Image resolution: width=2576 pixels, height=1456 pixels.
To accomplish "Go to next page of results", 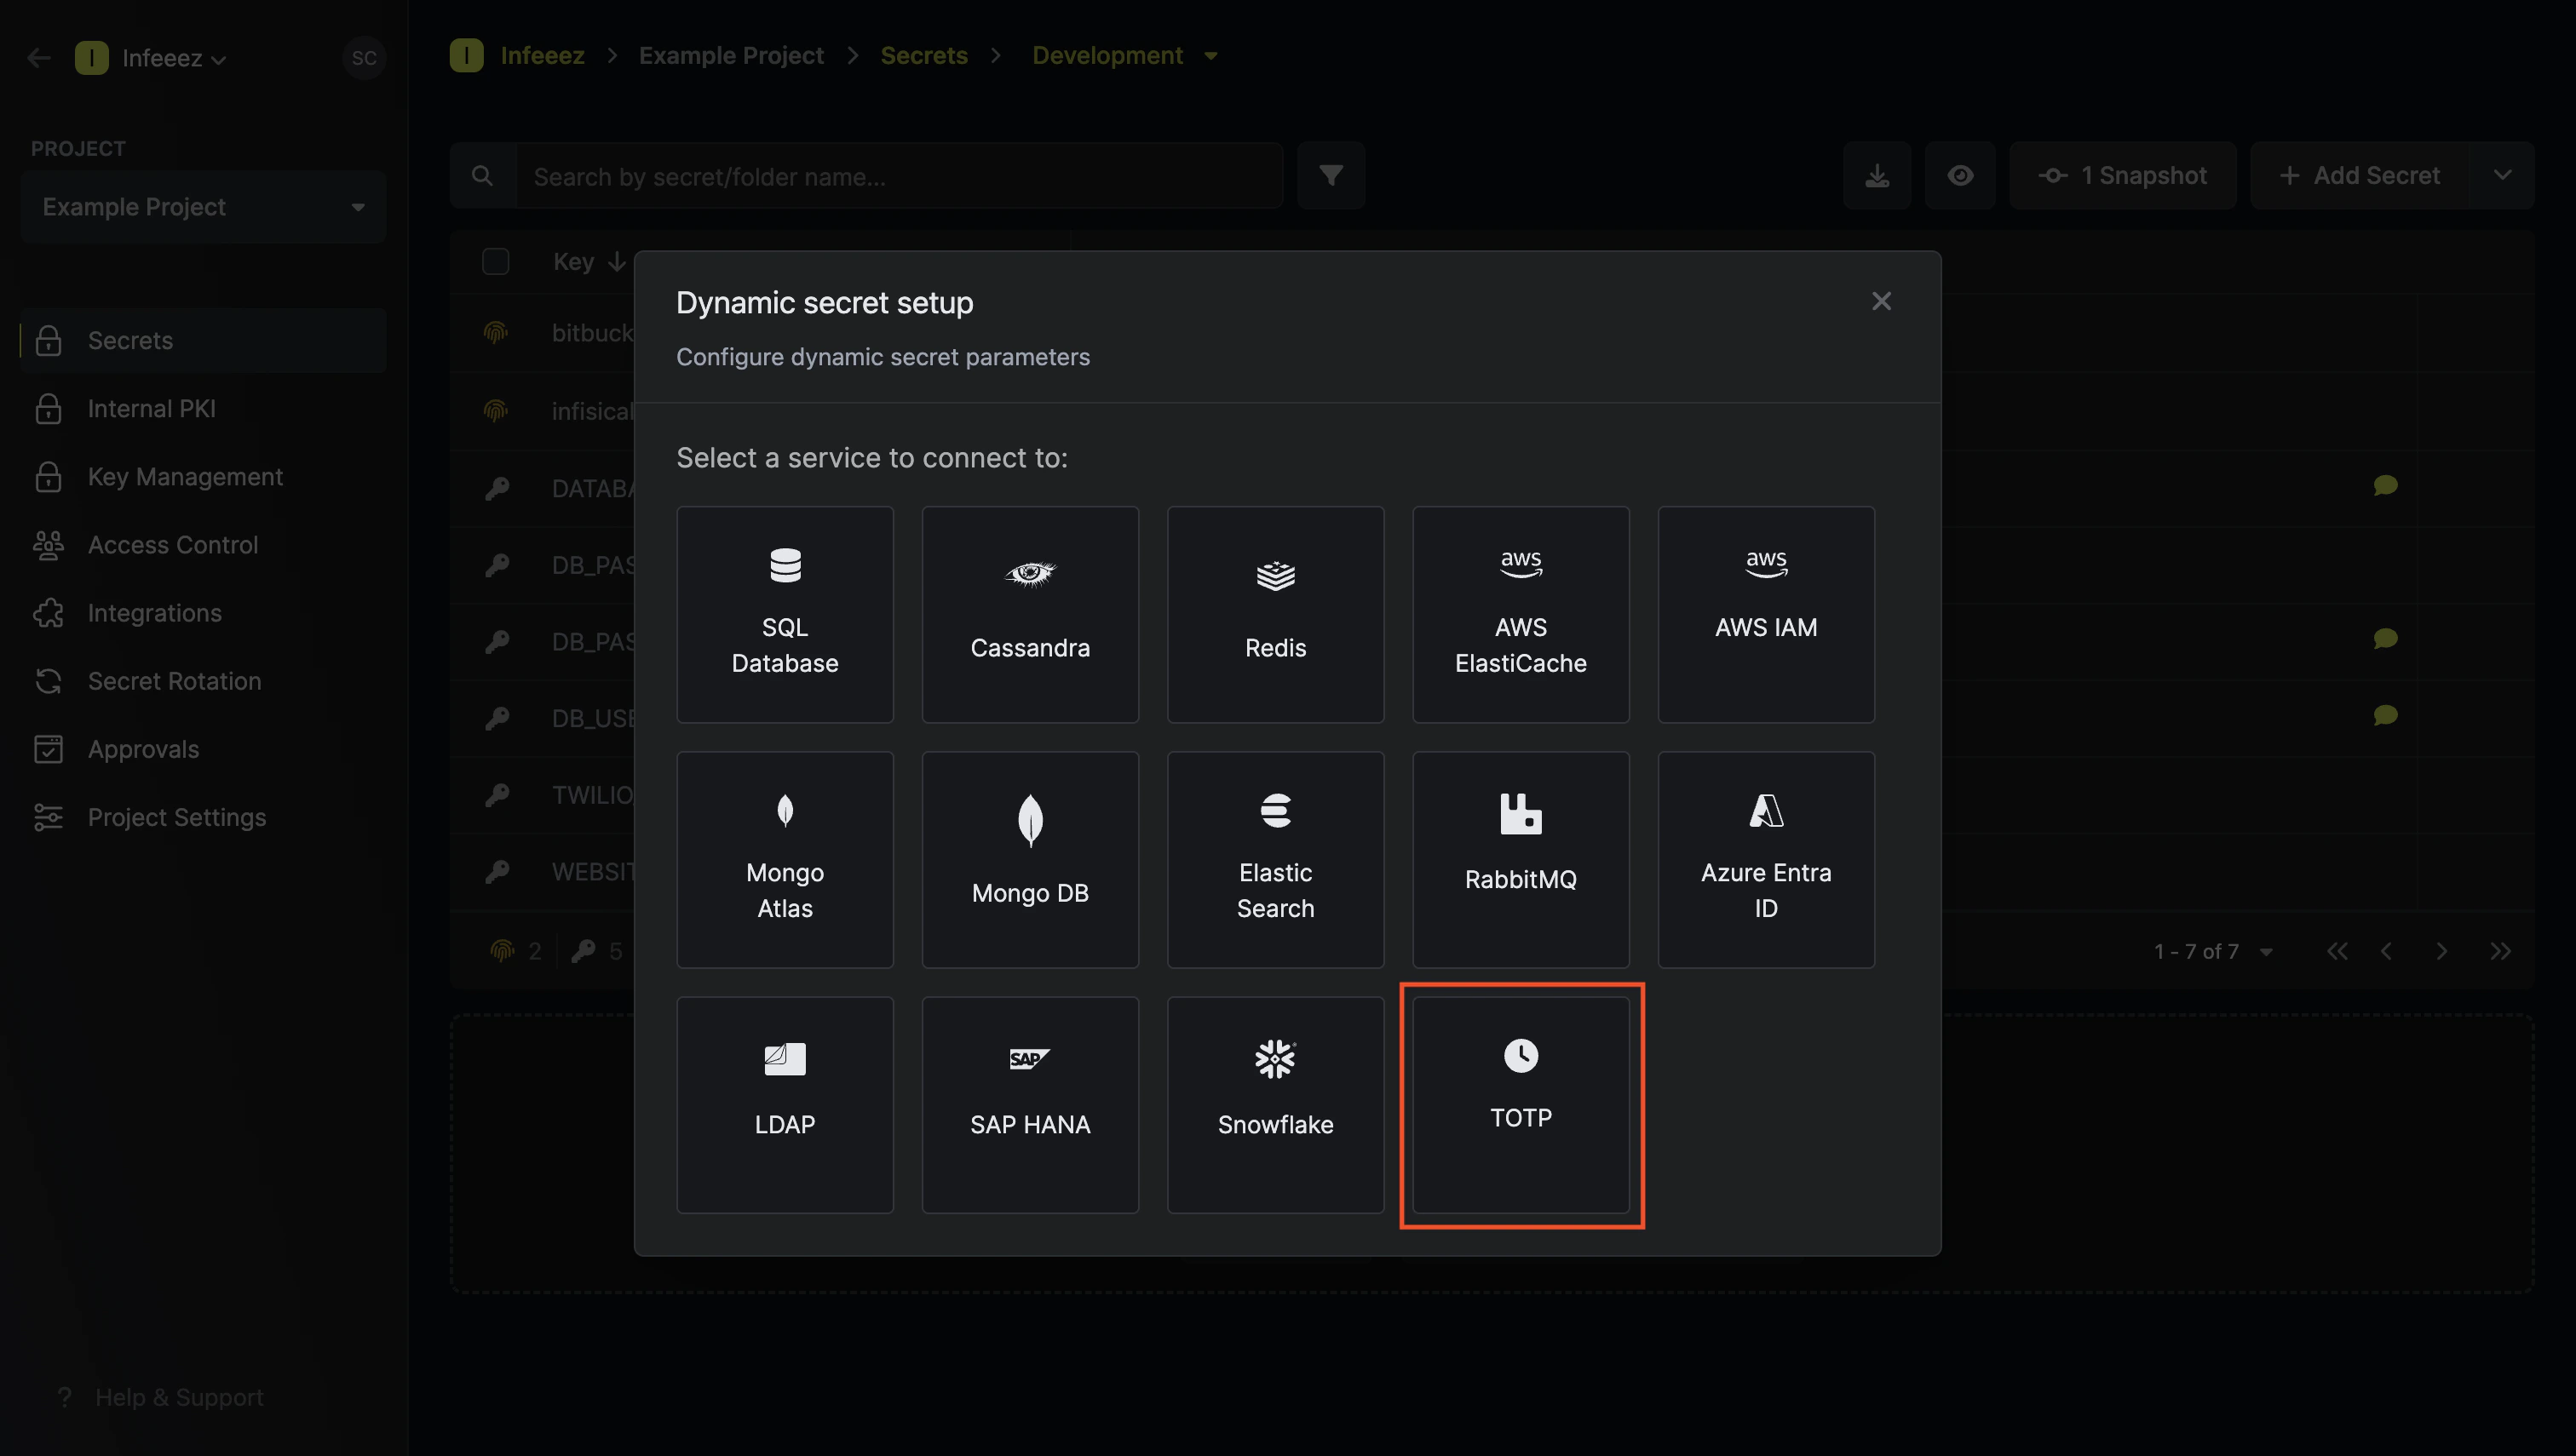I will coord(2442,951).
